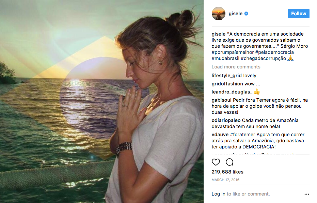Follow the gisele account
This screenshot has height=203, width=317.
click(299, 14)
